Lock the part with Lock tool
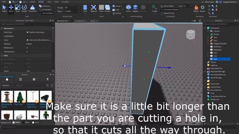Screen dimensions: 239x134 [x=116, y=10]
